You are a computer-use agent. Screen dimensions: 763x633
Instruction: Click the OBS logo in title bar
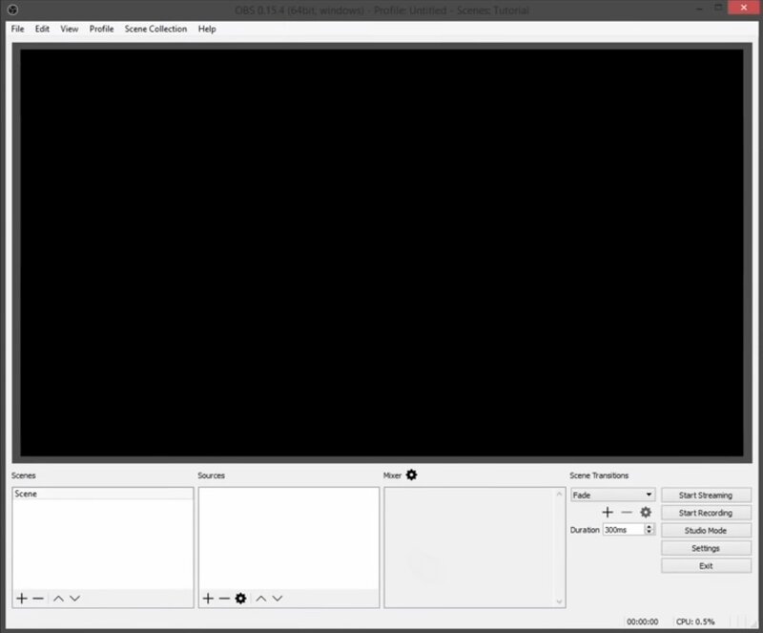click(13, 10)
